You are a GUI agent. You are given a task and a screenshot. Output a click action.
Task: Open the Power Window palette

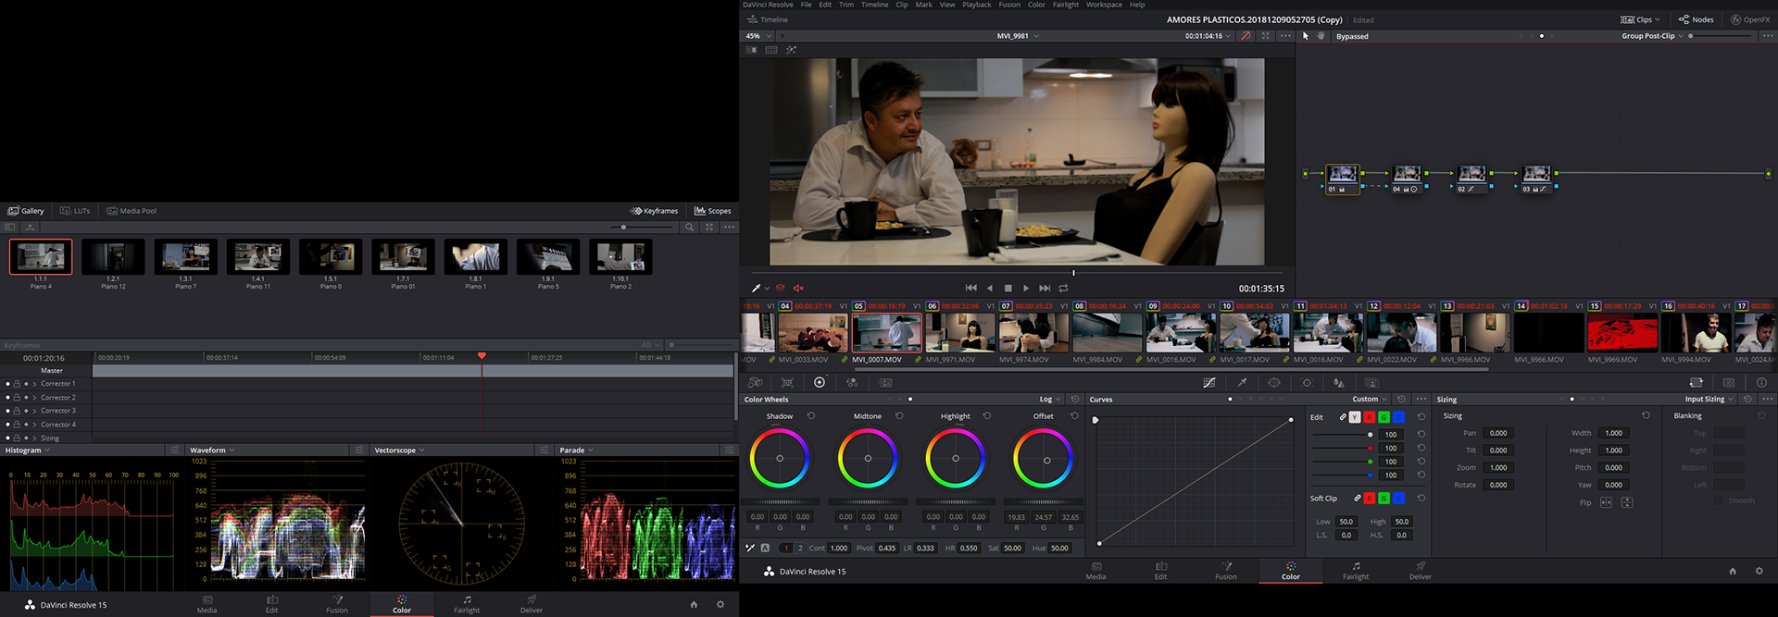click(x=1274, y=382)
